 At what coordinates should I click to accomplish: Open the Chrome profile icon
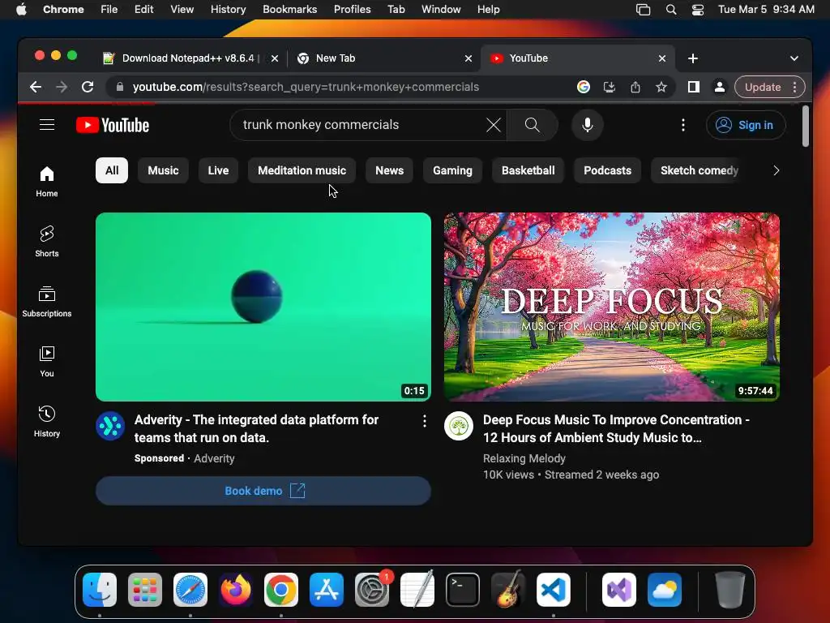point(720,87)
